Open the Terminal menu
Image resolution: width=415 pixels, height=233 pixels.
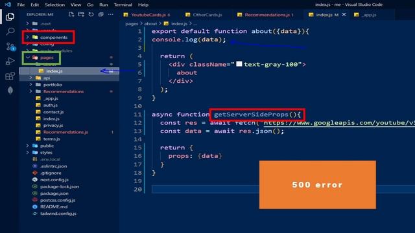123,5
